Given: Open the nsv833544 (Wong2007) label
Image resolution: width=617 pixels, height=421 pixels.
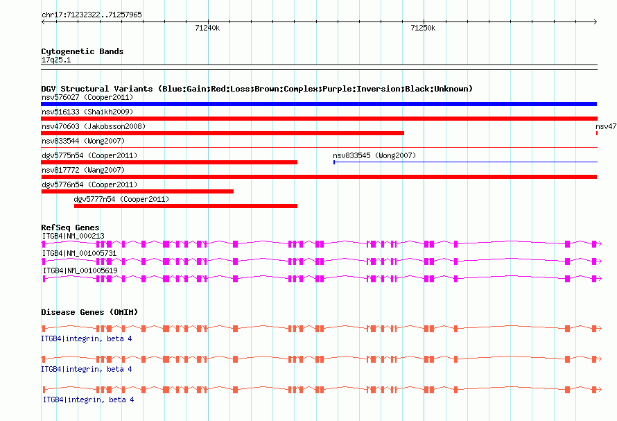Looking at the screenshot, I should 83,141.
